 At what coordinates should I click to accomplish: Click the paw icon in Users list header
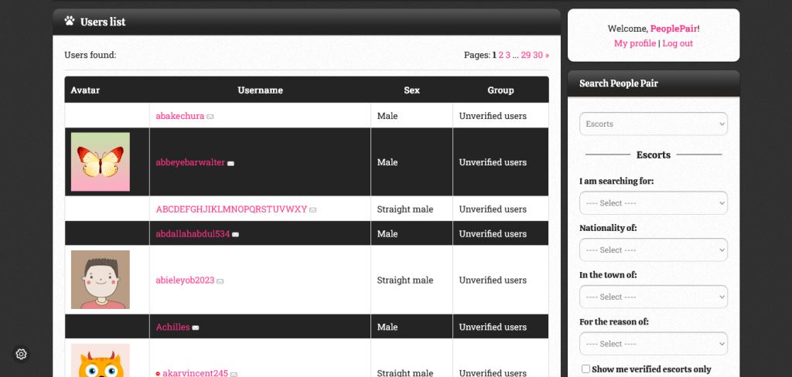[70, 22]
